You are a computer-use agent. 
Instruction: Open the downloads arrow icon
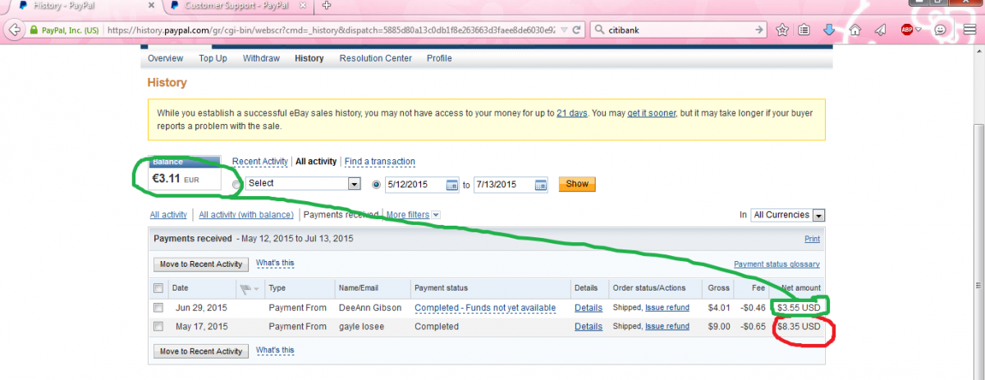[x=829, y=30]
